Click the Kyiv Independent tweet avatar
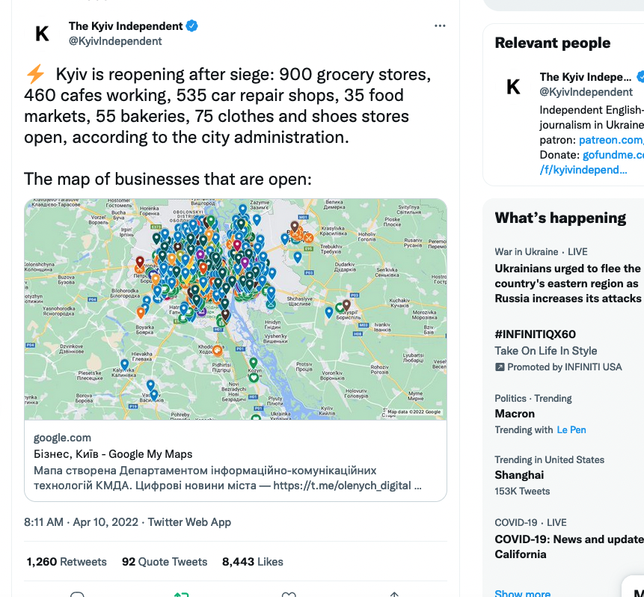The image size is (644, 597). [x=43, y=33]
